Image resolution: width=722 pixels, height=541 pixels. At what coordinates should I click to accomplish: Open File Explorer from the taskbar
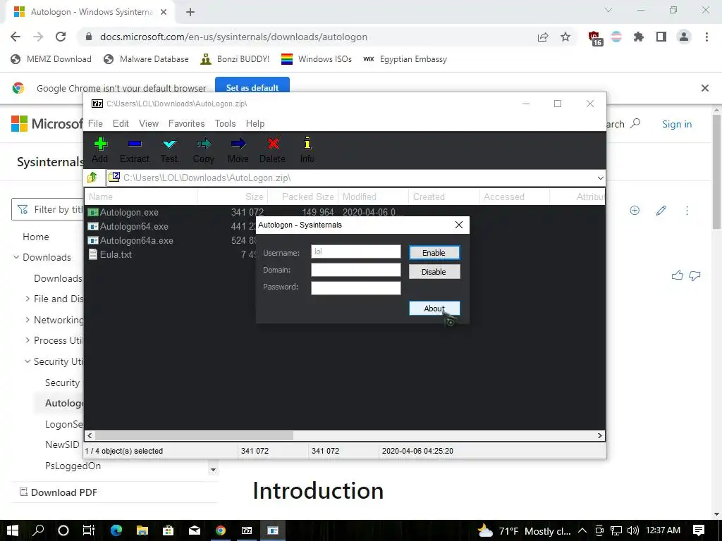142,530
